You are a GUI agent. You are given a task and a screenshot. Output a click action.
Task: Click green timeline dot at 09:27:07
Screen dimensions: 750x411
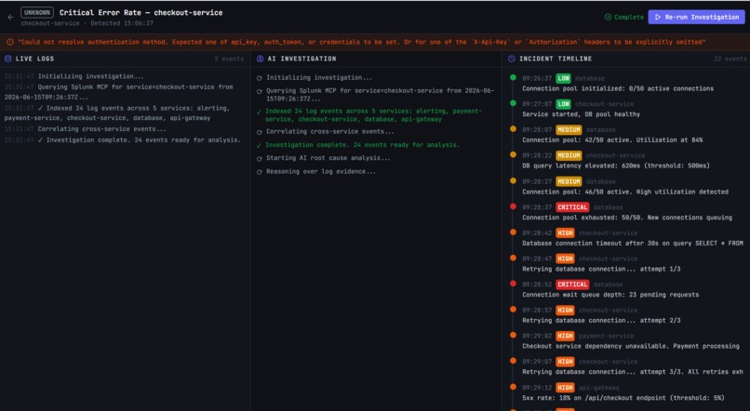pos(513,103)
